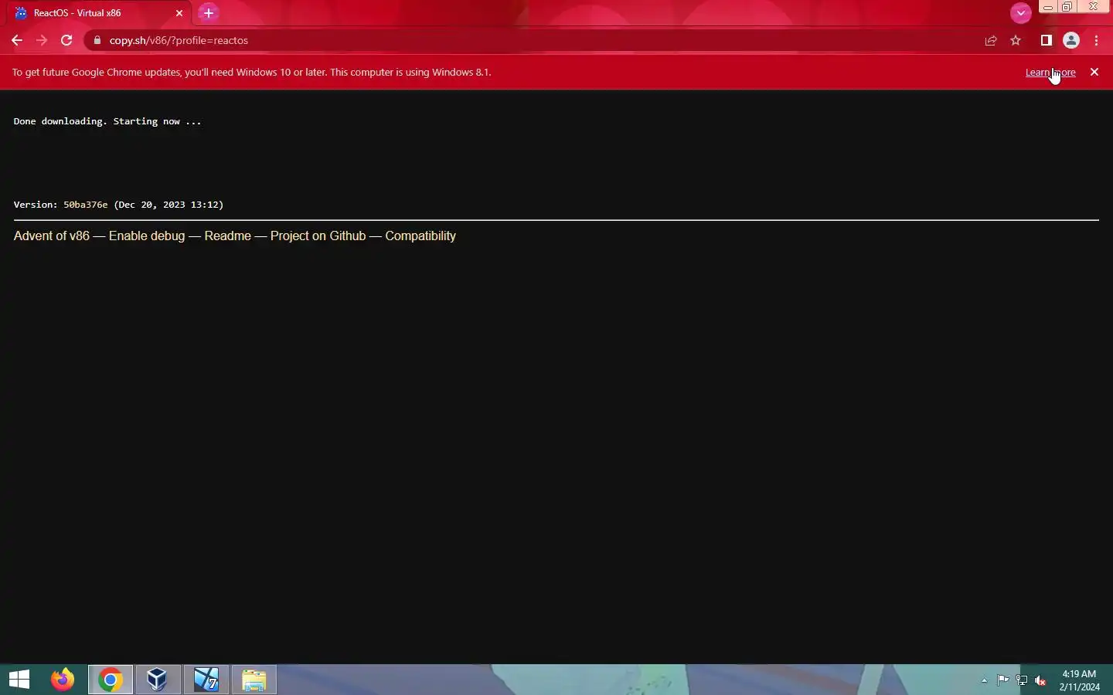Close the ReactOS - Virtual x86 tab

point(179,13)
